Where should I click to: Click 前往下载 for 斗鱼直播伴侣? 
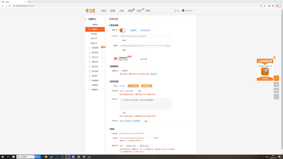pyautogui.click(x=144, y=59)
